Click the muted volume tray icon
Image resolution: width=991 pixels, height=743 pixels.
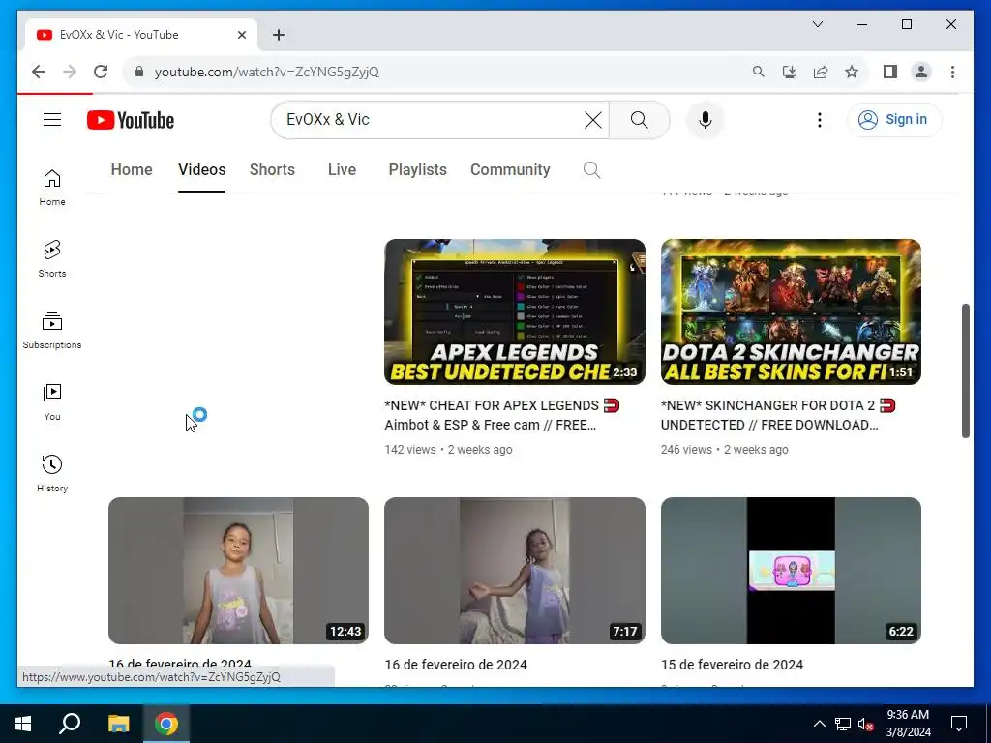(866, 724)
